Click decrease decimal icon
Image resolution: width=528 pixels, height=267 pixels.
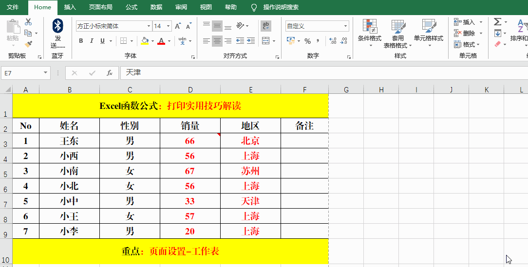pyautogui.click(x=344, y=41)
